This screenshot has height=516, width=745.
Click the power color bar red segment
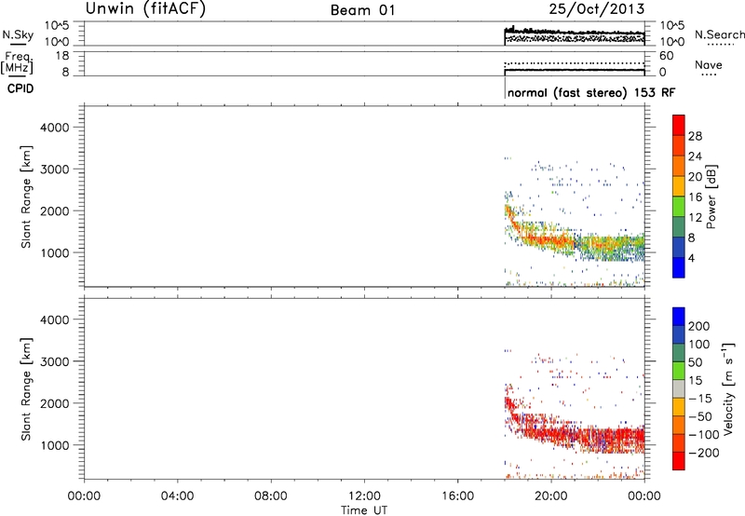click(x=679, y=125)
